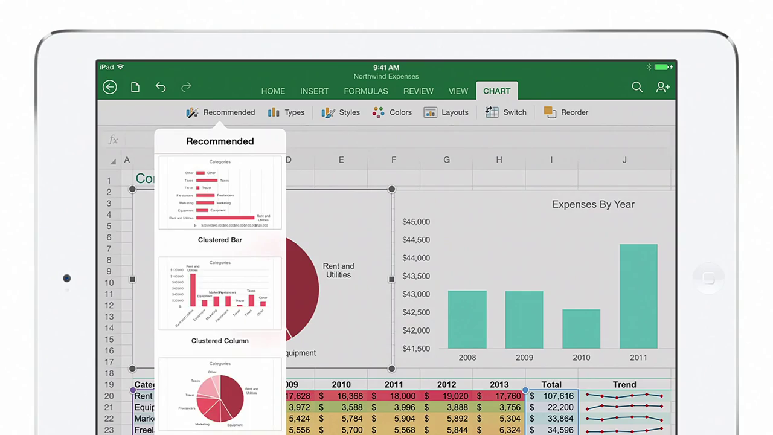Select column F header
The height and width of the screenshot is (435, 773).
394,160
